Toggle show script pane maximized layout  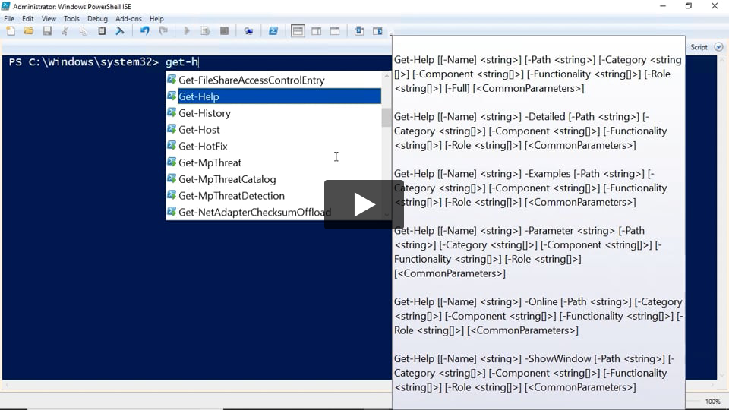(334, 31)
